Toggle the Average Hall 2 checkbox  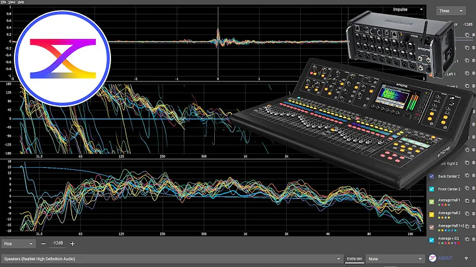coord(431,215)
